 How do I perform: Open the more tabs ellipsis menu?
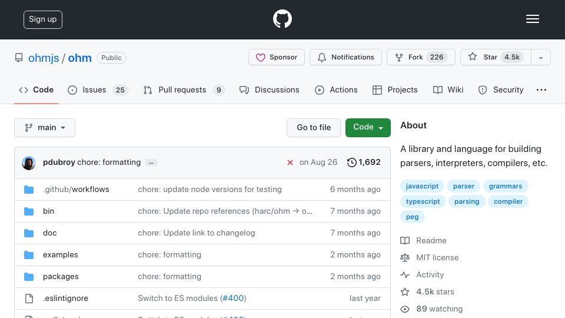coord(541,90)
